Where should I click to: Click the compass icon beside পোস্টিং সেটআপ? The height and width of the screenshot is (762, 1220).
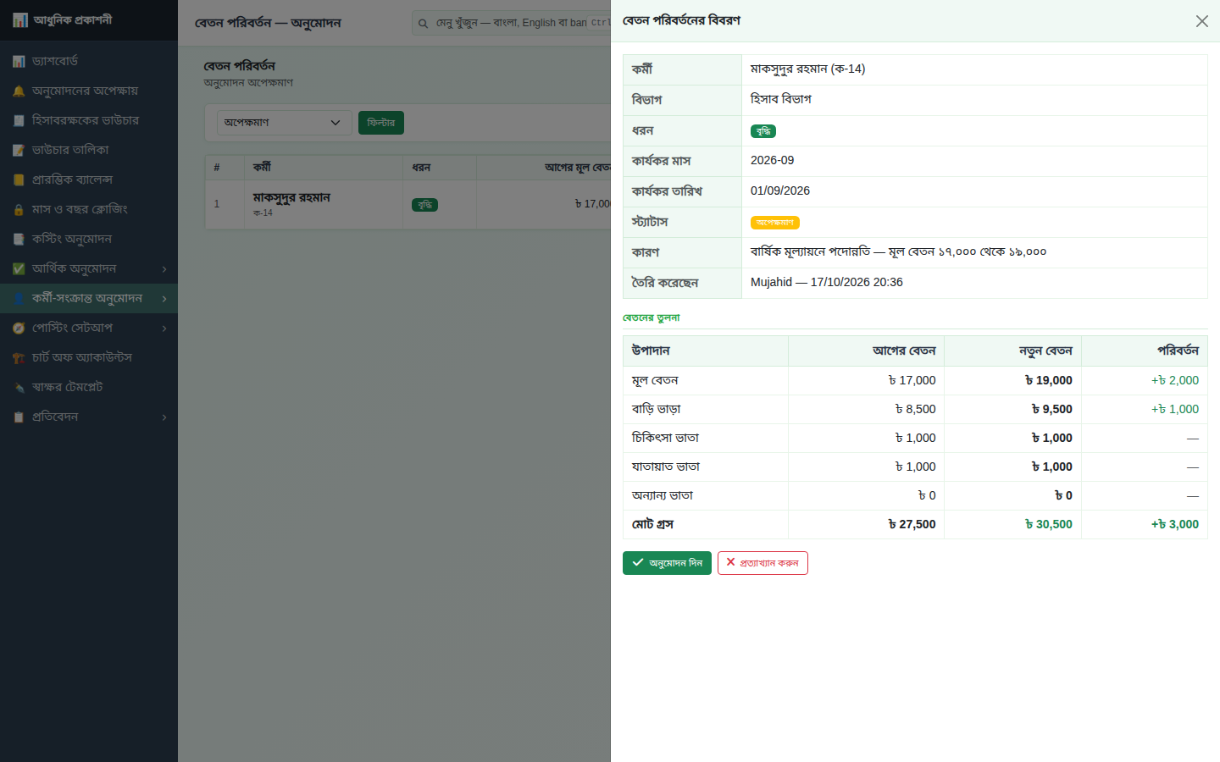click(x=19, y=328)
